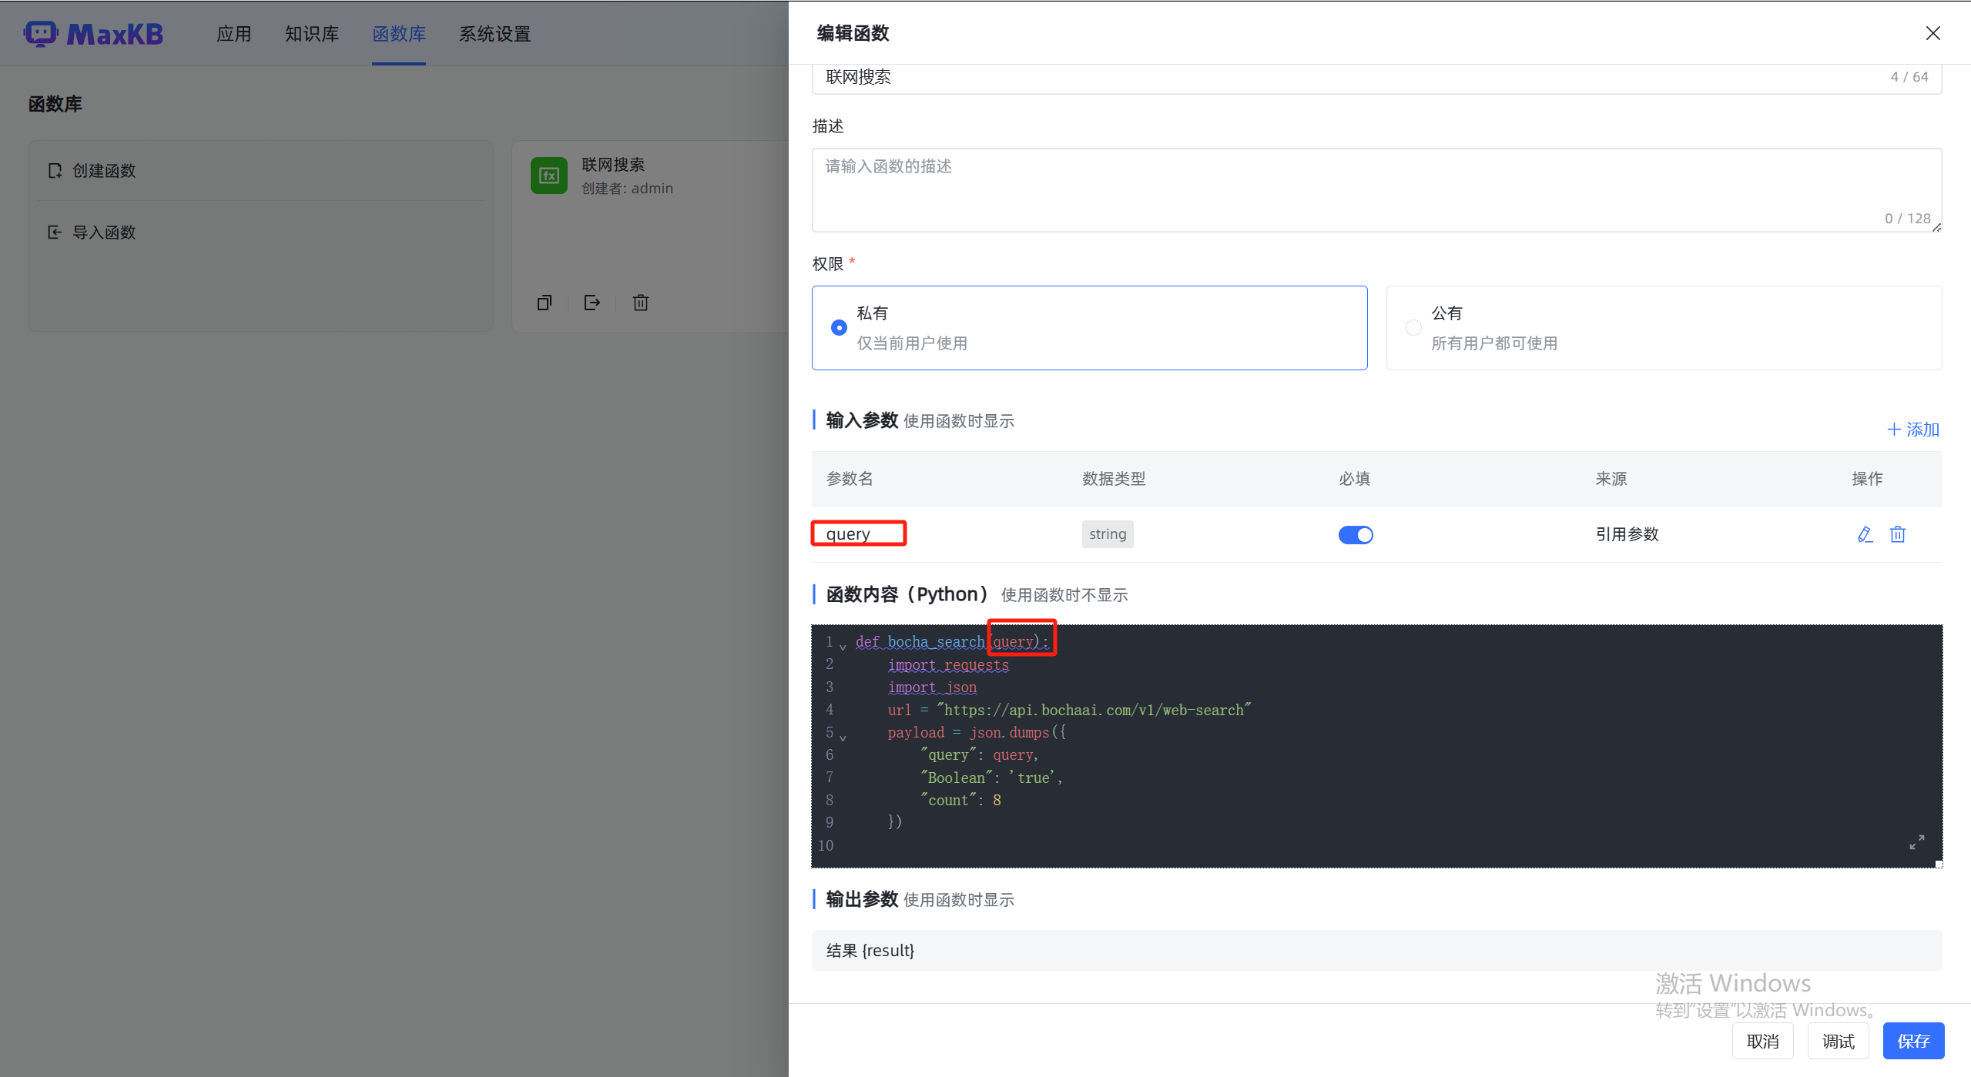Close the 编辑函数 drawer

point(1932,33)
